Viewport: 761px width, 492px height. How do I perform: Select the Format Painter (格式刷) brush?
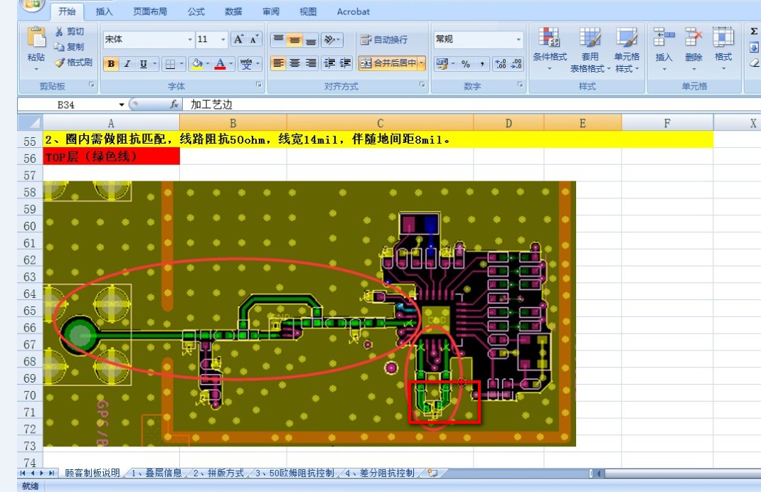tap(59, 62)
